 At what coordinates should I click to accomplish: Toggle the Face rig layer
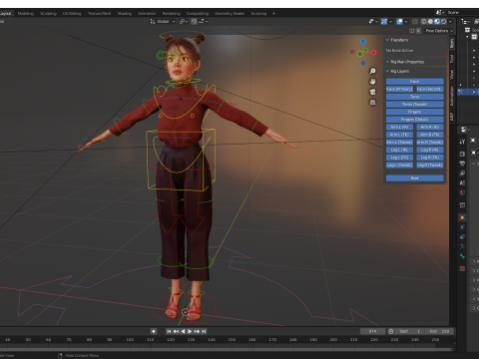pos(415,82)
